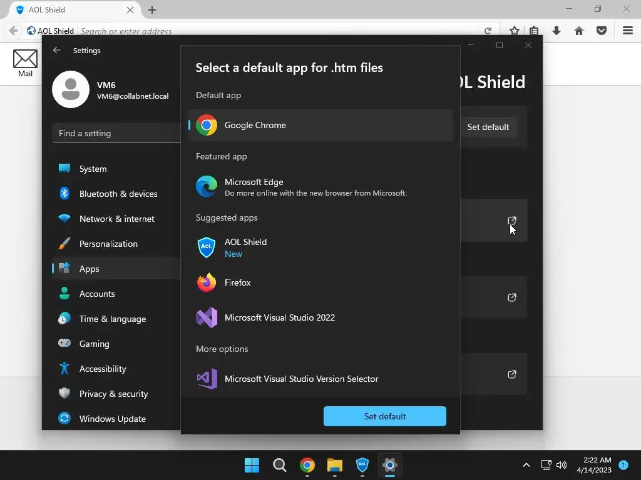This screenshot has height=480, width=641.
Task: Click AOL Shield site identity icon in address bar
Action: [31, 31]
